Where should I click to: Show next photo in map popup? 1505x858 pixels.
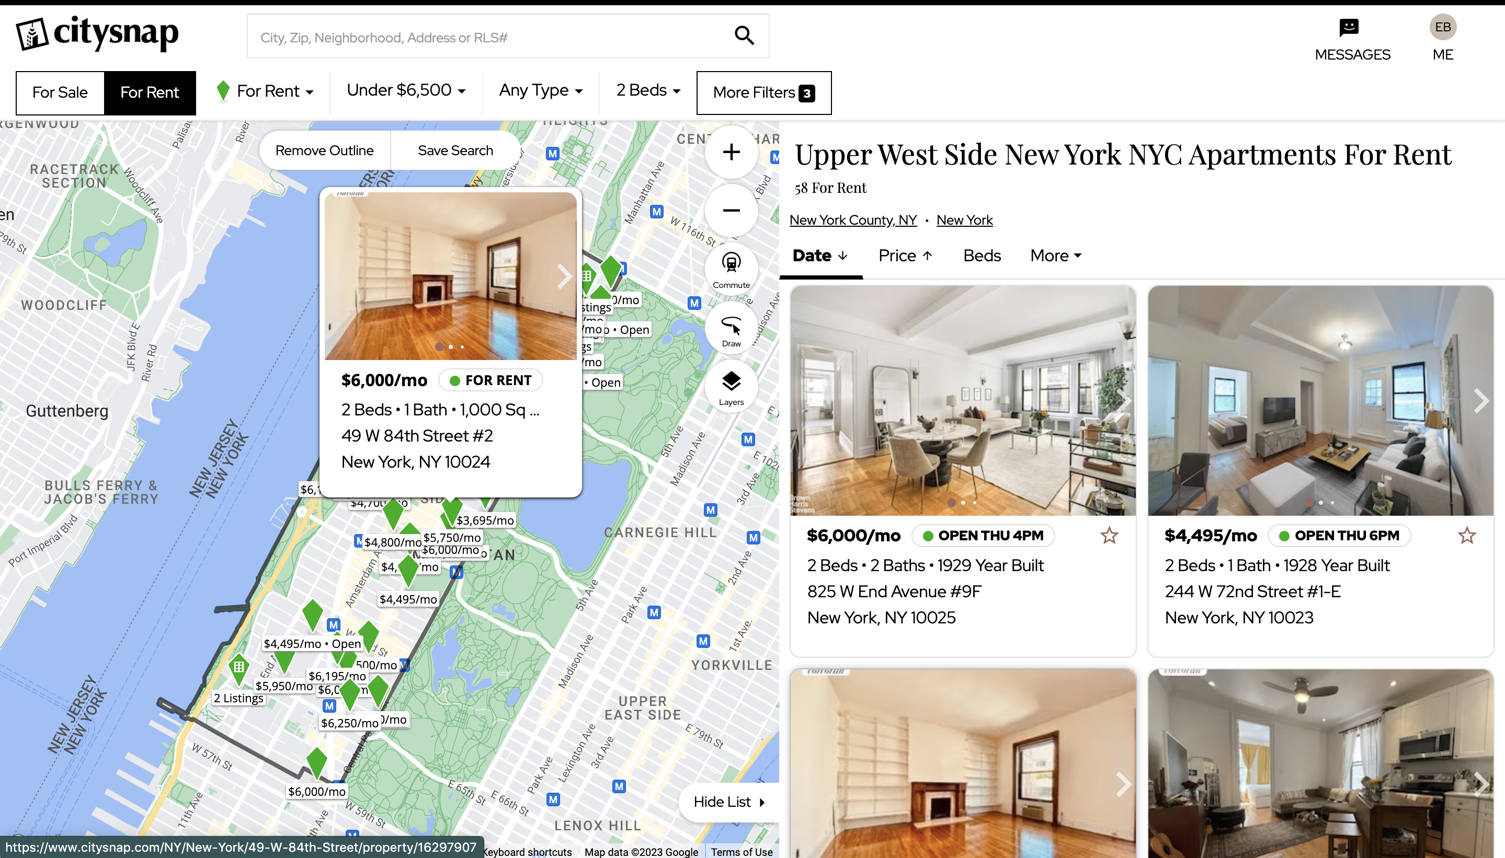click(x=563, y=276)
